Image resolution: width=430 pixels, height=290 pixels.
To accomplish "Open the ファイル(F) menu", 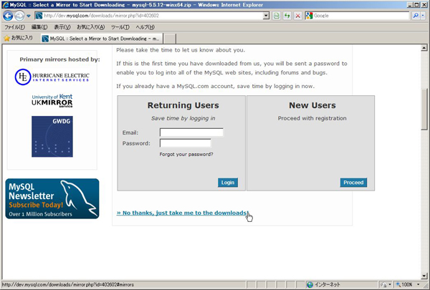I will tap(15, 27).
